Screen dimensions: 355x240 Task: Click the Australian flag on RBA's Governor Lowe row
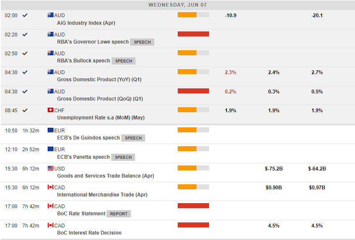pos(51,34)
